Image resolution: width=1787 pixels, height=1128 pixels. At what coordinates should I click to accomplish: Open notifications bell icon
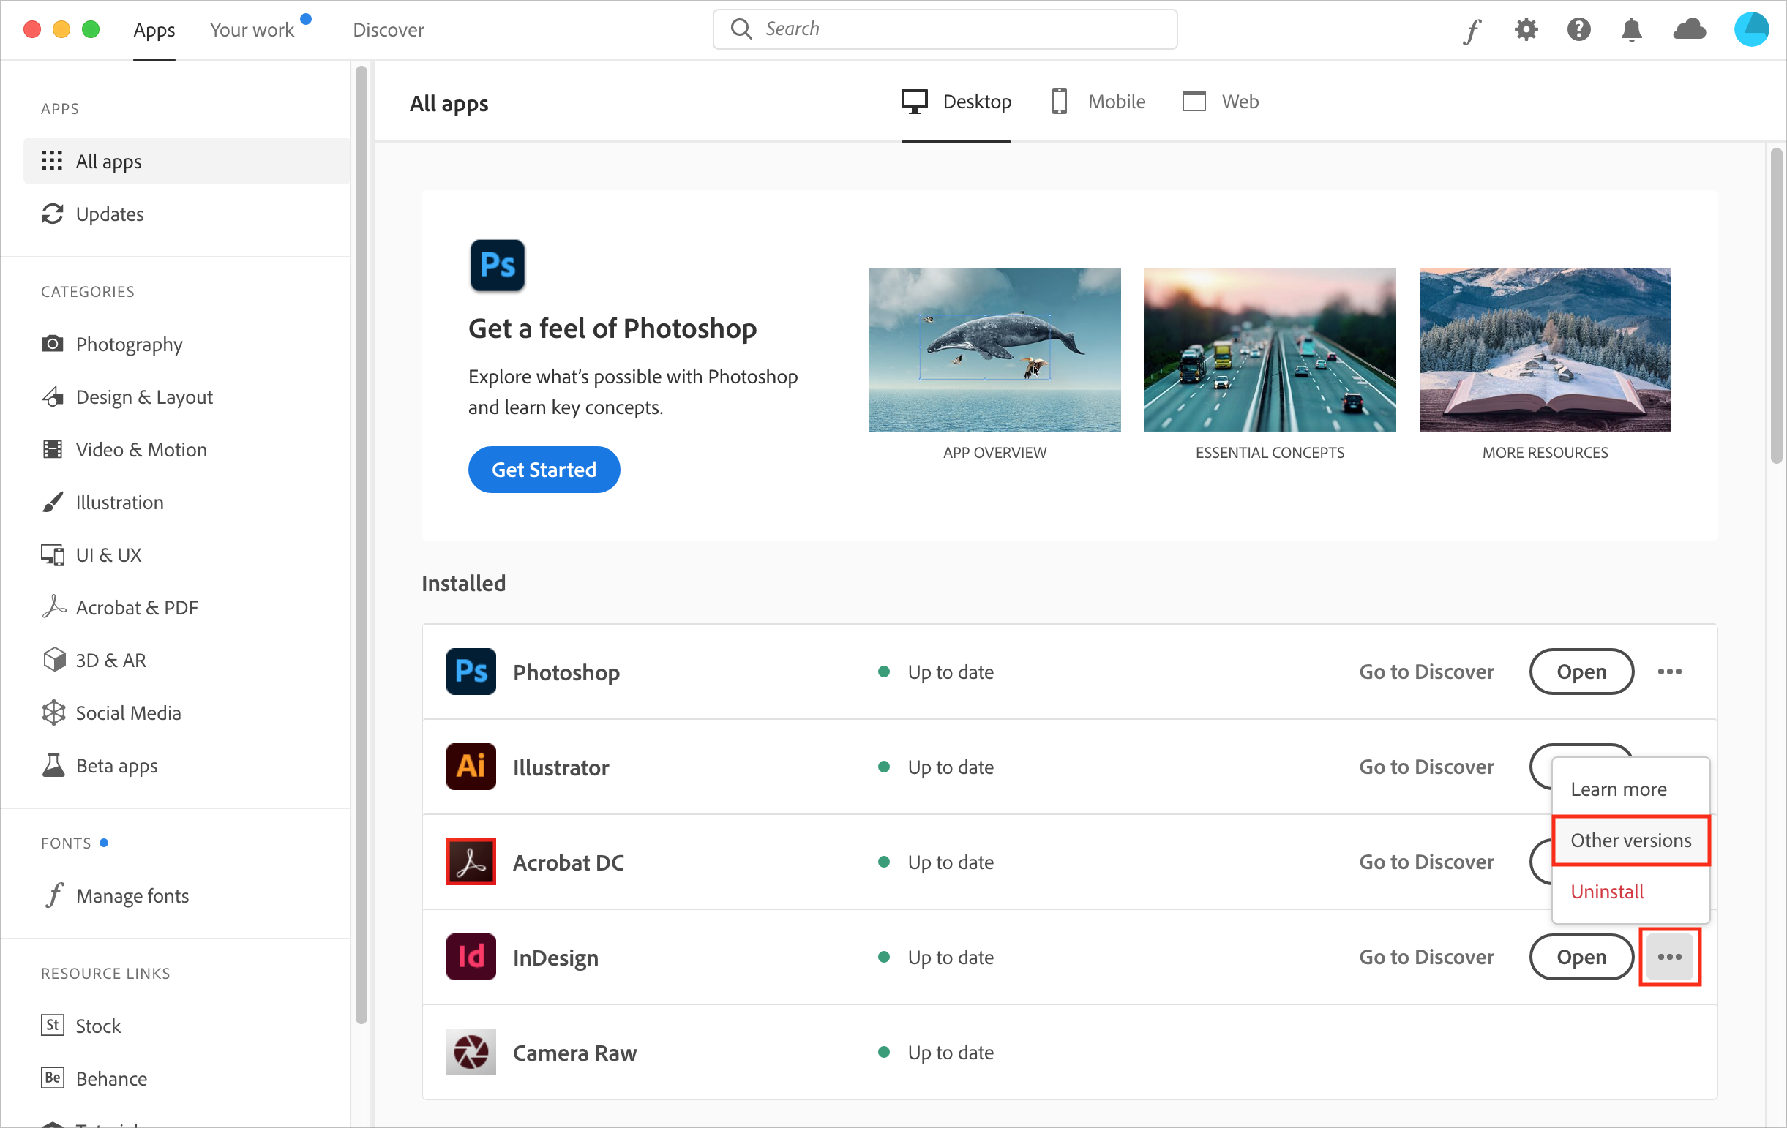pyautogui.click(x=1631, y=30)
